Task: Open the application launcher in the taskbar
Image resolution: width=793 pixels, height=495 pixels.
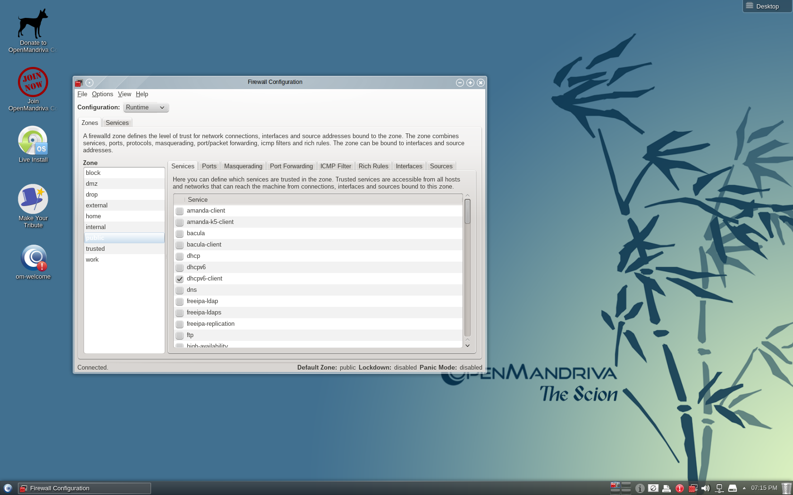Action: click(x=8, y=488)
